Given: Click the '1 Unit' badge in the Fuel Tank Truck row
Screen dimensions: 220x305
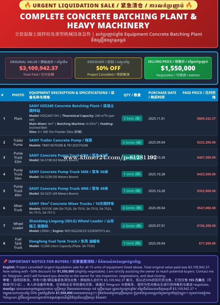Looking at the screenshot, I should coord(132,243).
